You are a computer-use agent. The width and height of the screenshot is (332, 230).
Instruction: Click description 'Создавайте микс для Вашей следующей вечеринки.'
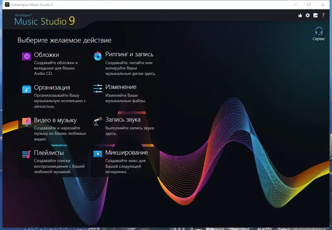125,166
